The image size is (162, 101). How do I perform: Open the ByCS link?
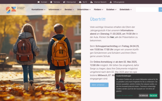[85, 2]
